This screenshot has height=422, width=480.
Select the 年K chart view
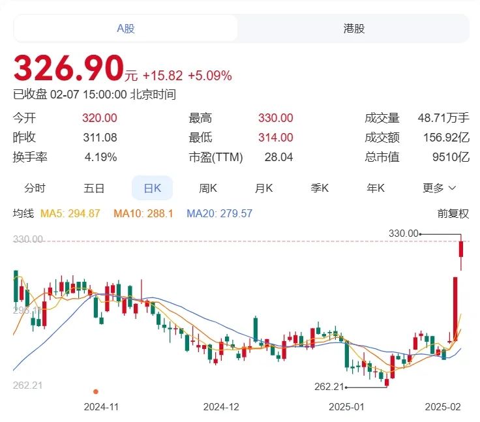tap(376, 188)
